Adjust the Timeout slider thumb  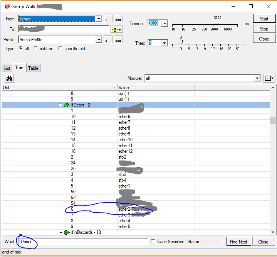(217, 22)
